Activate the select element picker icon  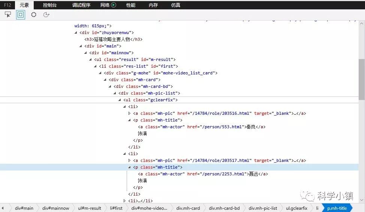click(x=8, y=15)
